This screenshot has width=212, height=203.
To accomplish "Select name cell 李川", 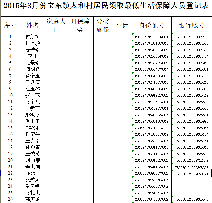I will [x=32, y=56].
